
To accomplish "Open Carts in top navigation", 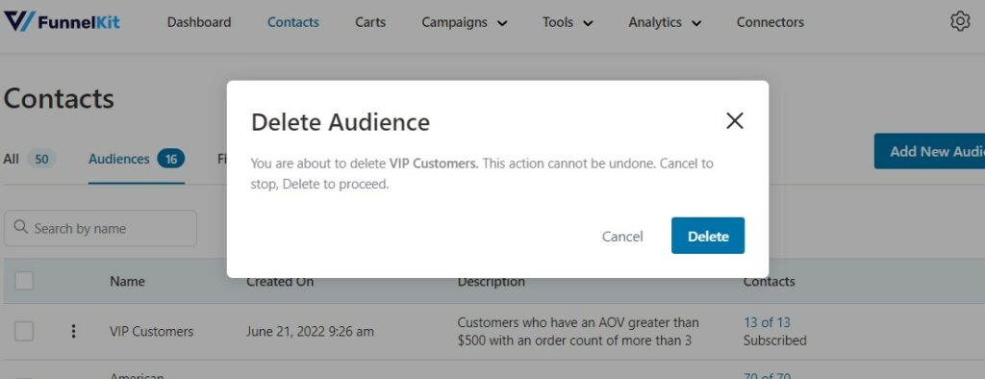I will click(x=370, y=23).
